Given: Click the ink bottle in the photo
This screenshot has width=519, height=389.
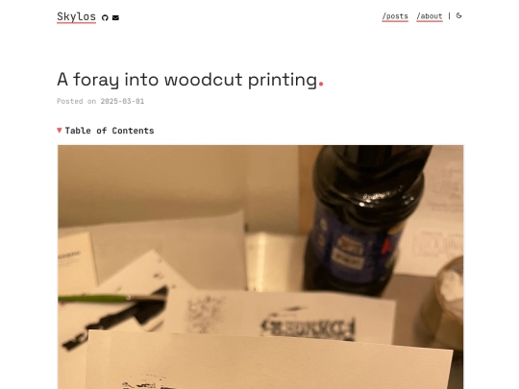Looking at the screenshot, I should click(x=362, y=220).
